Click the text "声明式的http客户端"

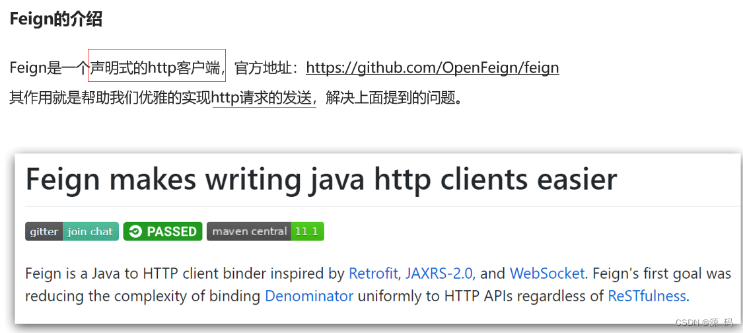point(157,68)
